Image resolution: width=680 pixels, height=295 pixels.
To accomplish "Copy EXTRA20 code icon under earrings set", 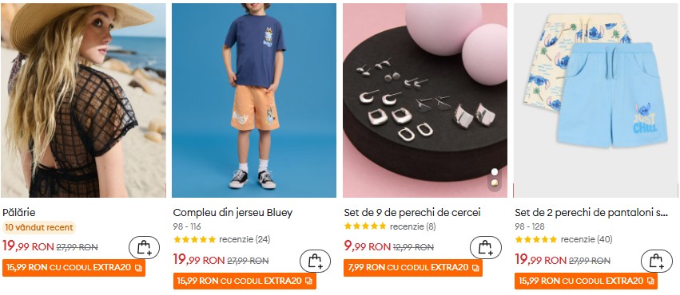I will 475,268.
